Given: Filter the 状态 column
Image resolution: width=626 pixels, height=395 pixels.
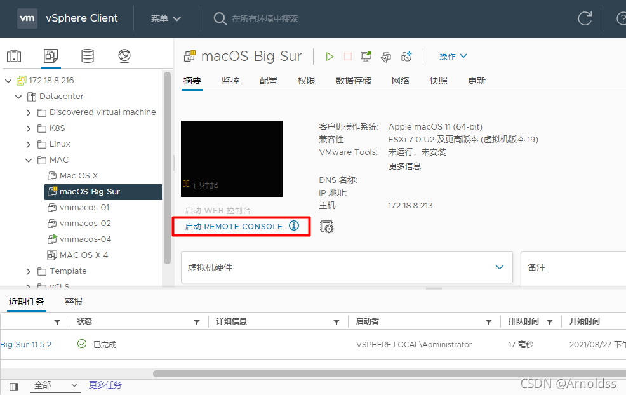Looking at the screenshot, I should click(x=197, y=323).
